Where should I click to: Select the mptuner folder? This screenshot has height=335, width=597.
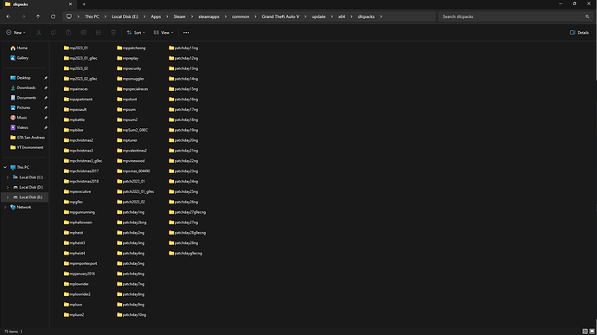[127, 140]
